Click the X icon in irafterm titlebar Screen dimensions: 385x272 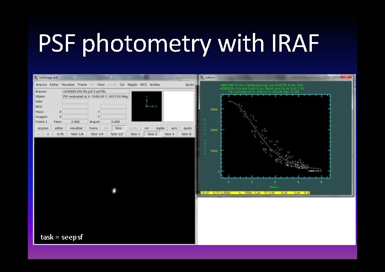(x=202, y=78)
